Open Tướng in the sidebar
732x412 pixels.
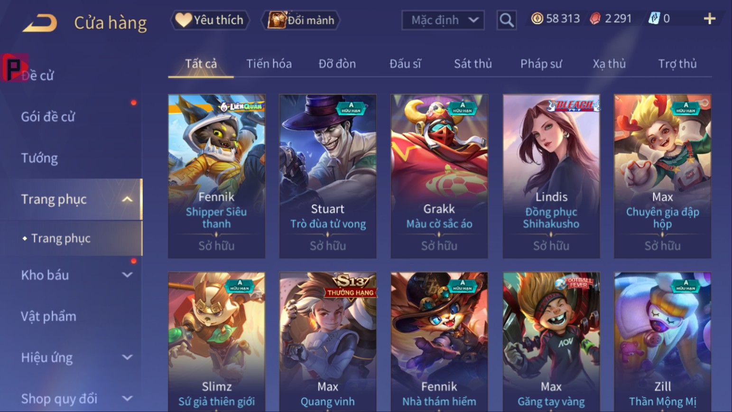coord(39,158)
